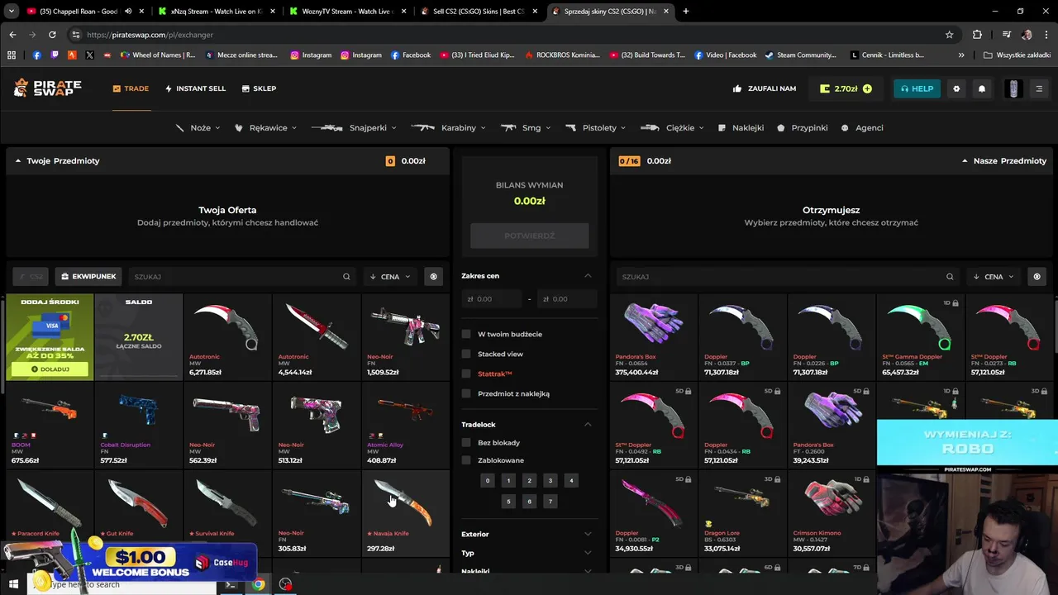Open the SKLEP tab
Screen dimensions: 1058x595
[x=259, y=88]
